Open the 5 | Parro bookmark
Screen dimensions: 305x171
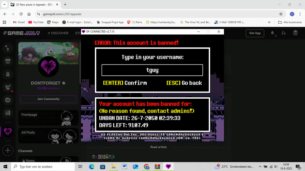click(135, 22)
